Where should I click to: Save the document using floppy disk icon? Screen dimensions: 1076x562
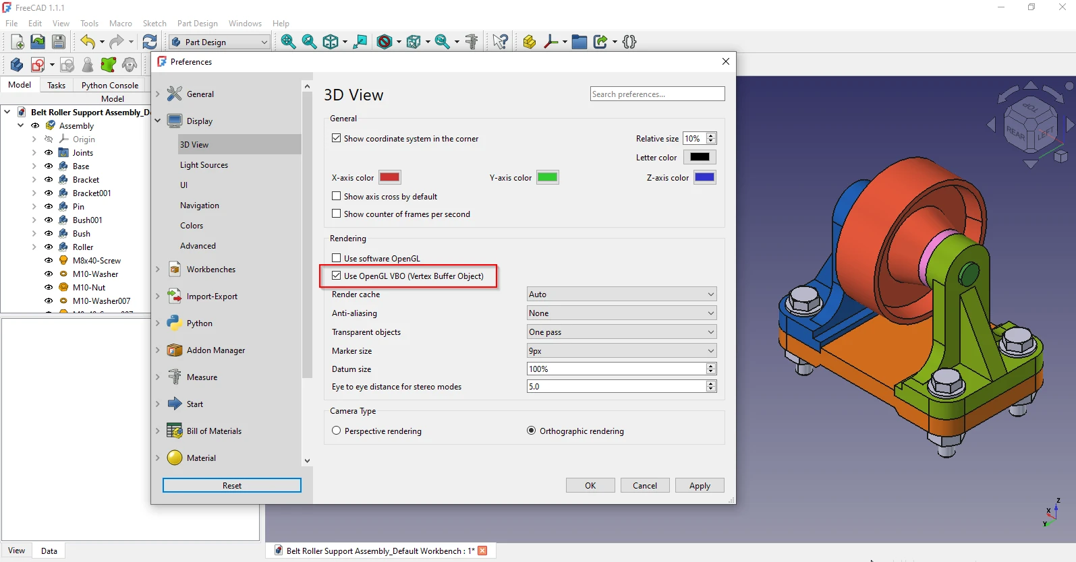coord(59,42)
